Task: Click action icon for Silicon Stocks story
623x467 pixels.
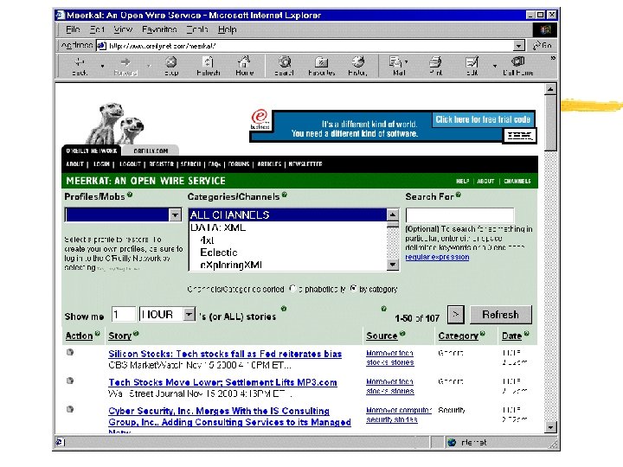Action: tap(70, 352)
